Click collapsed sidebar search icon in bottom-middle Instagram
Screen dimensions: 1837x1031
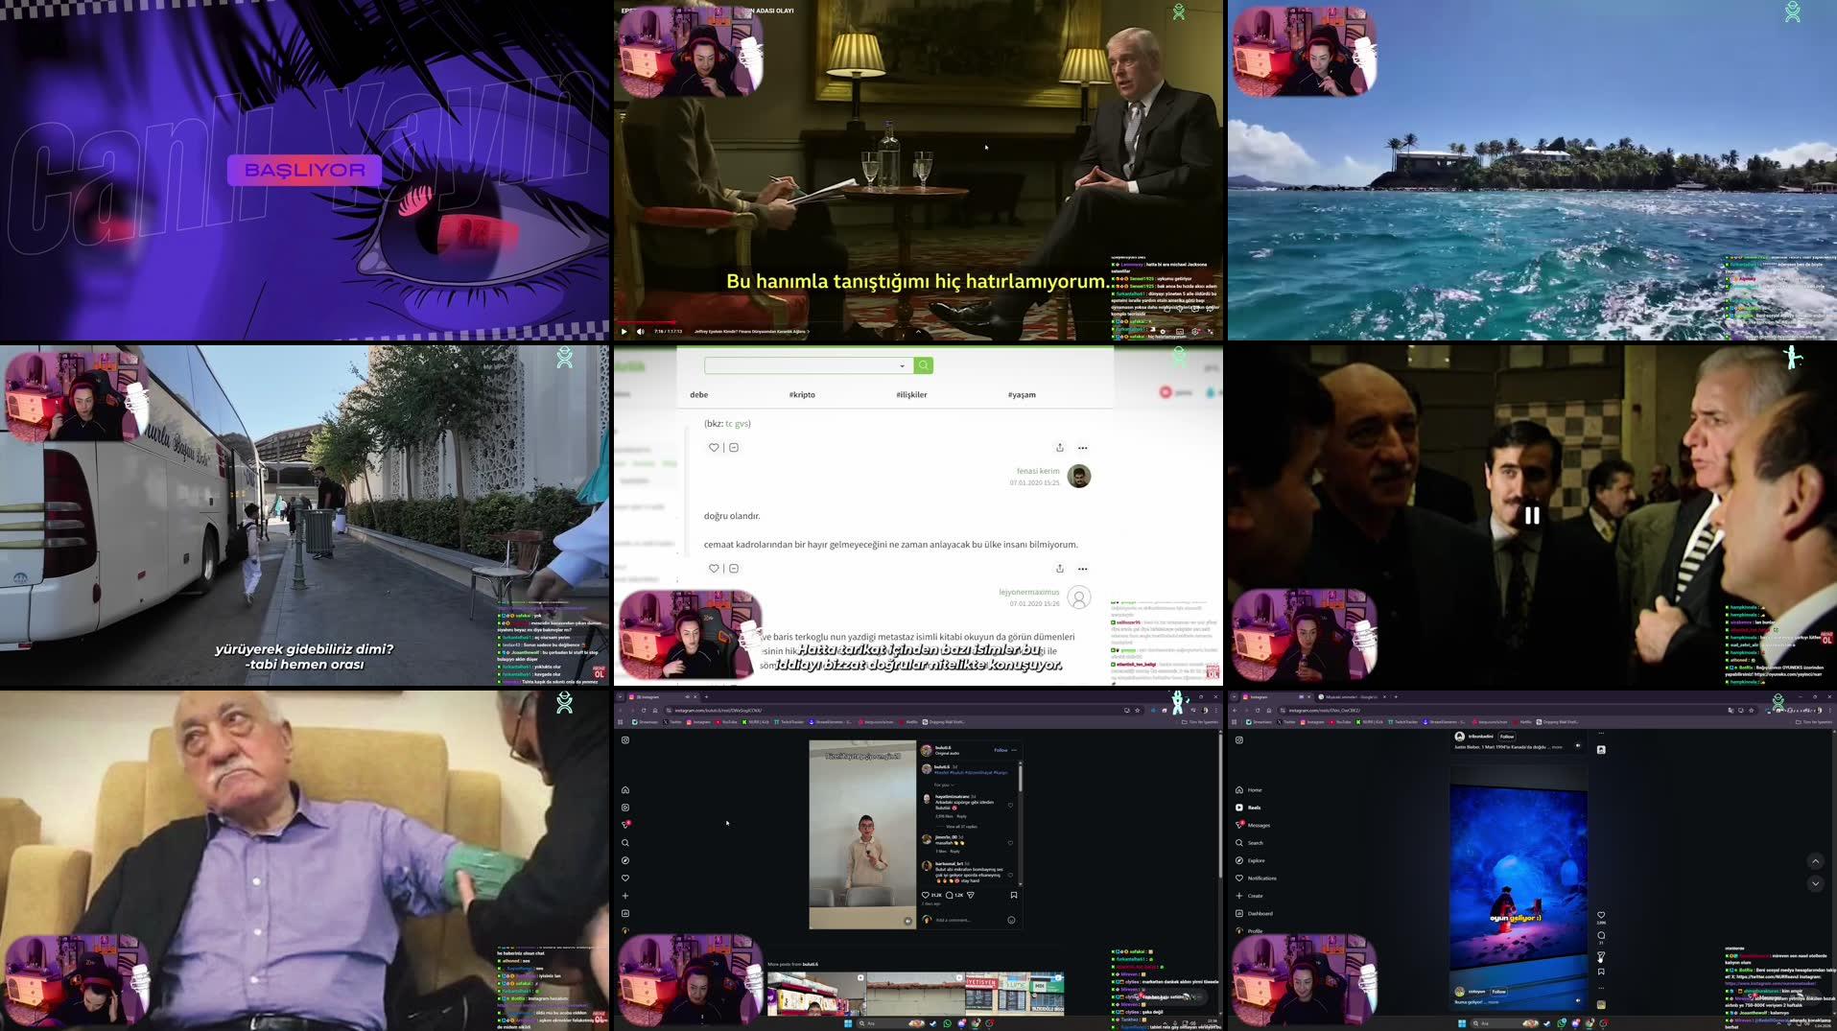point(625,843)
